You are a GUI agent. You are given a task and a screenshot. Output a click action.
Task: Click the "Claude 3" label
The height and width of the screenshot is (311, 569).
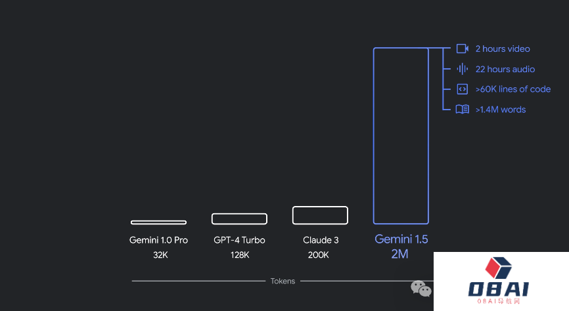[x=321, y=240]
